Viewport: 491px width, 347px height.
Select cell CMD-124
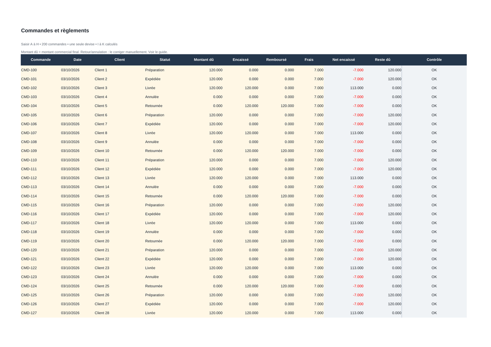click(x=41, y=286)
